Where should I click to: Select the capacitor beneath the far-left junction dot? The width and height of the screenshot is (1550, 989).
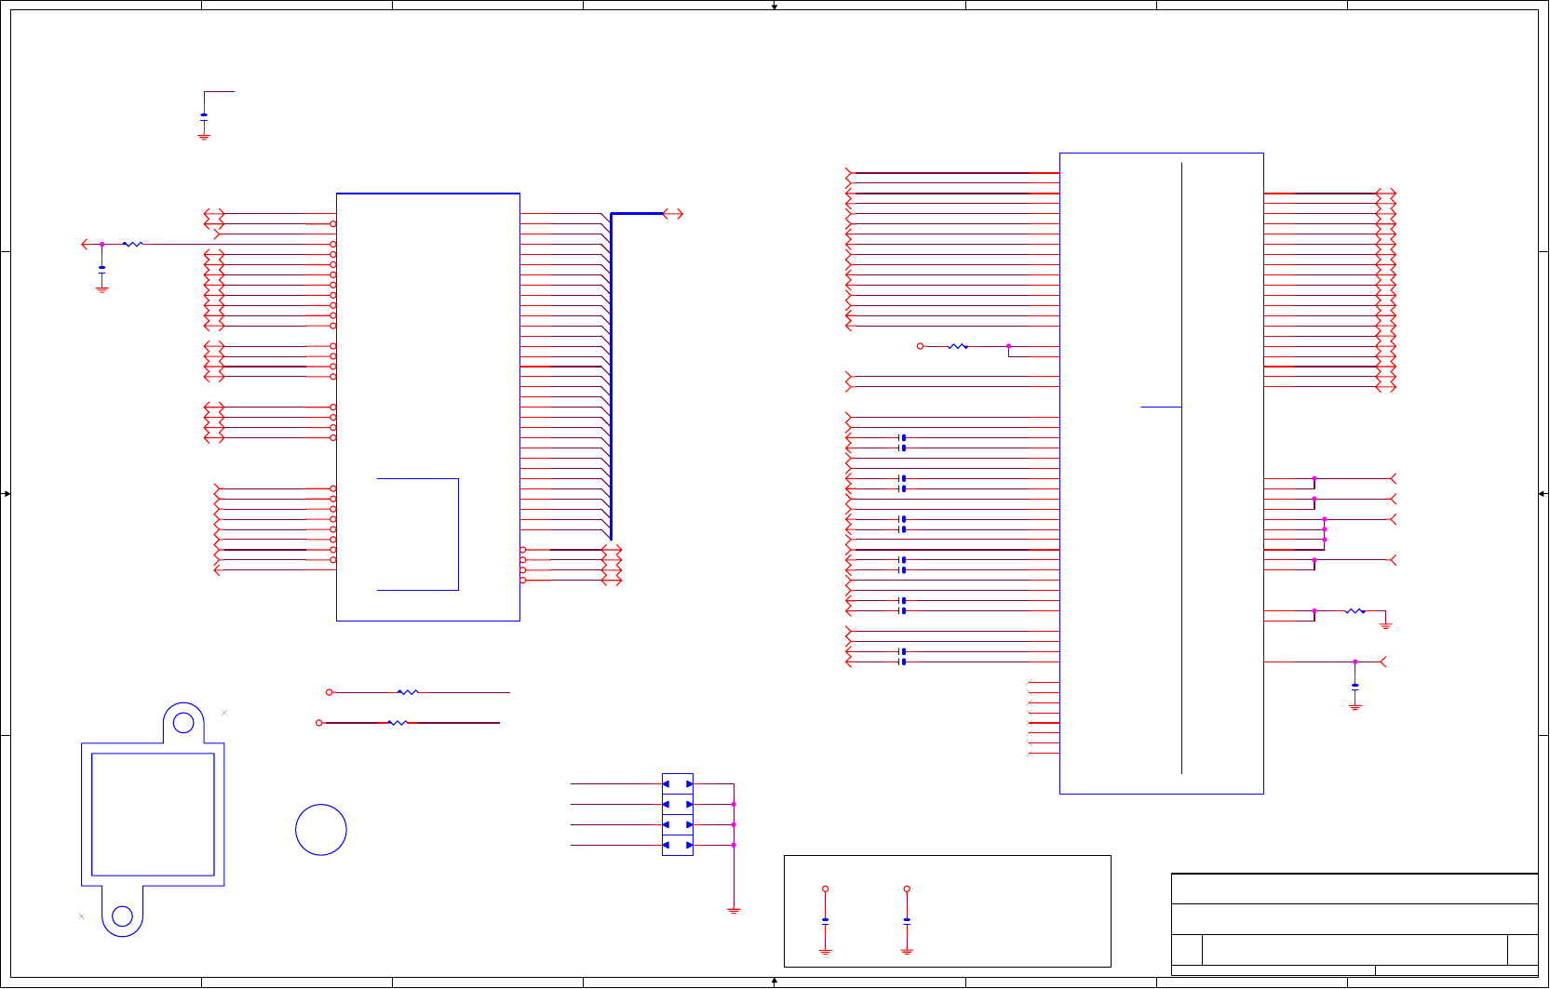[101, 270]
